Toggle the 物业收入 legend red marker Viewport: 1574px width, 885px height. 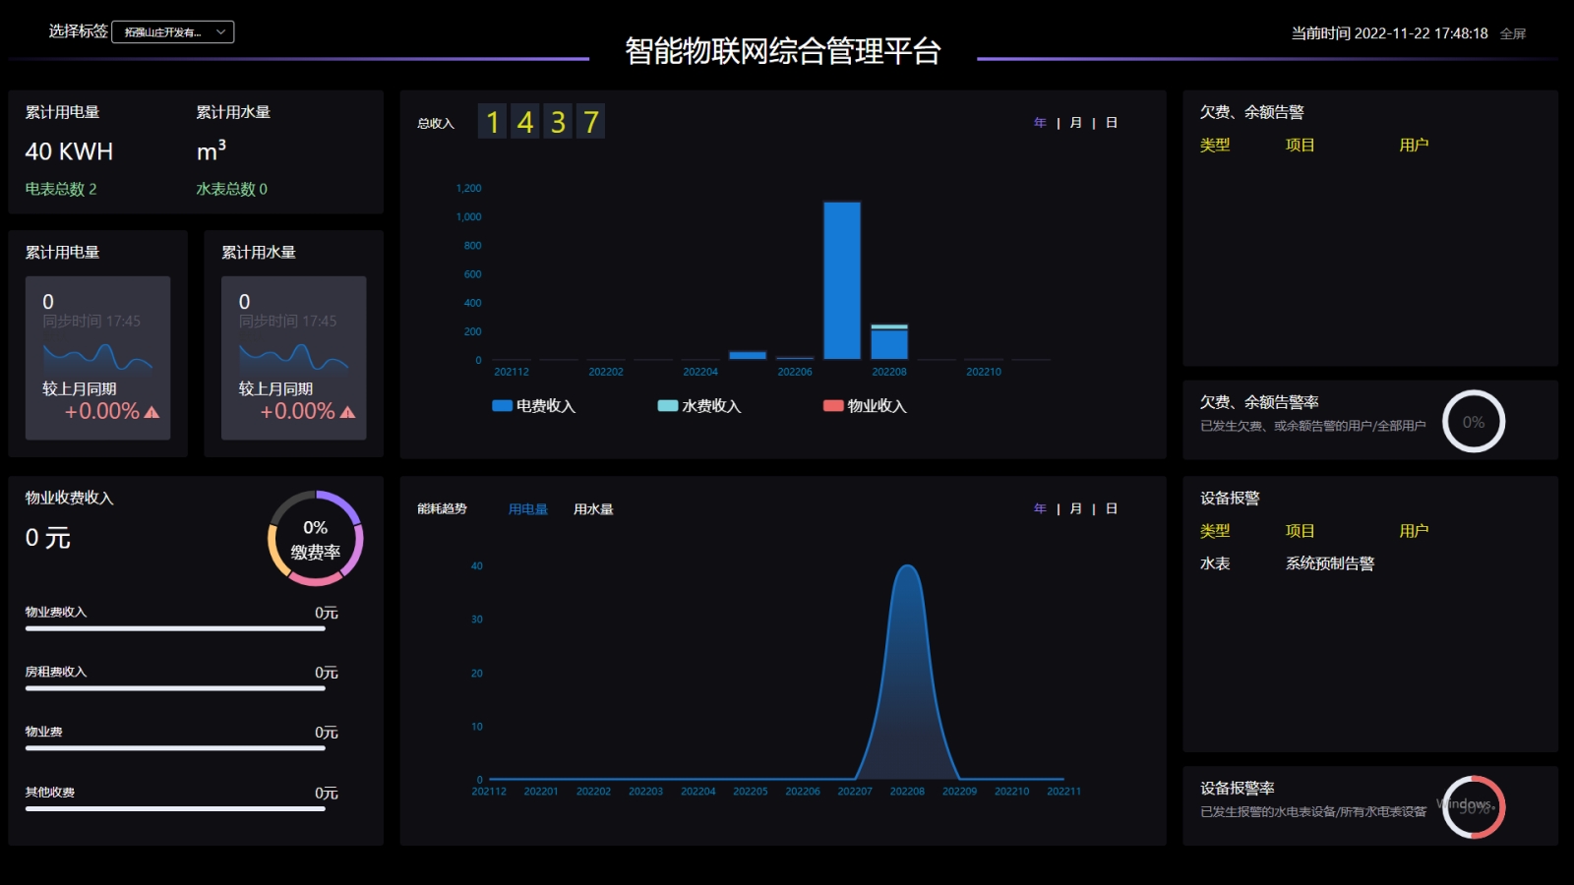coord(833,406)
